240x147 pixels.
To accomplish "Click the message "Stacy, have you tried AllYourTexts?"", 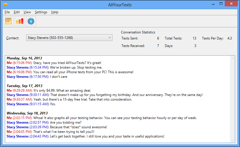I will (67, 63).
